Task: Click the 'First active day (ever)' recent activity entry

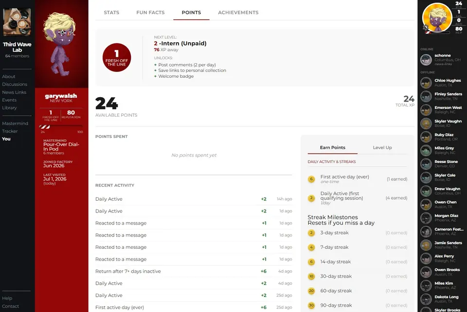Action: click(x=194, y=307)
